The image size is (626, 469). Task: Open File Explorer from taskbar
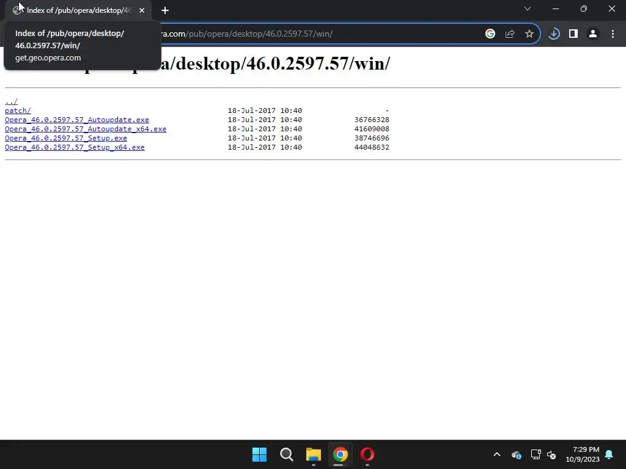314,454
